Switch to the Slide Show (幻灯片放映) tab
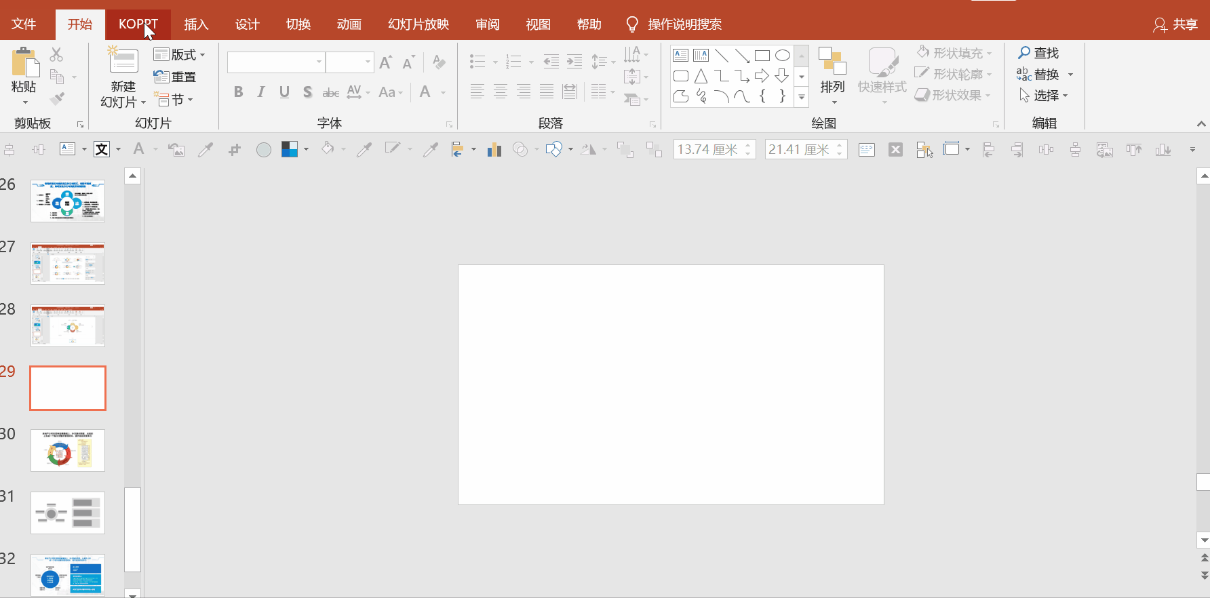 click(418, 24)
